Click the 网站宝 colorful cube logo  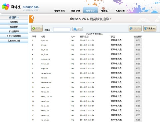point(6,6)
